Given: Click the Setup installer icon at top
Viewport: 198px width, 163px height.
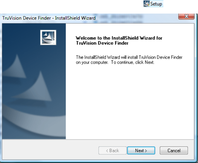Looking at the screenshot, I should 146,4.
